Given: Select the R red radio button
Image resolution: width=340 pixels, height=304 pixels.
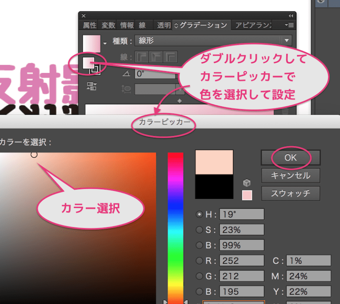Looking at the screenshot, I should click(x=199, y=261).
